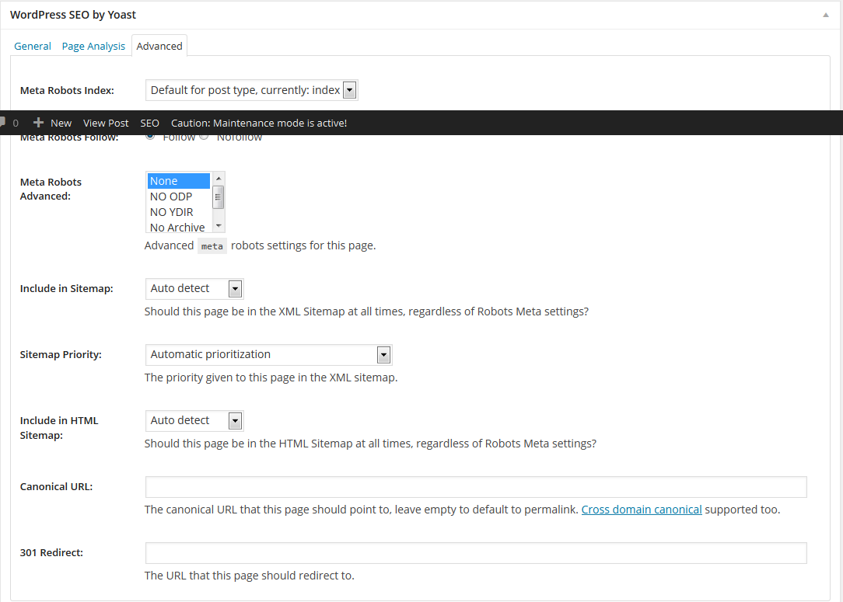
Task: Select No Archive in the robots list
Action: (179, 227)
